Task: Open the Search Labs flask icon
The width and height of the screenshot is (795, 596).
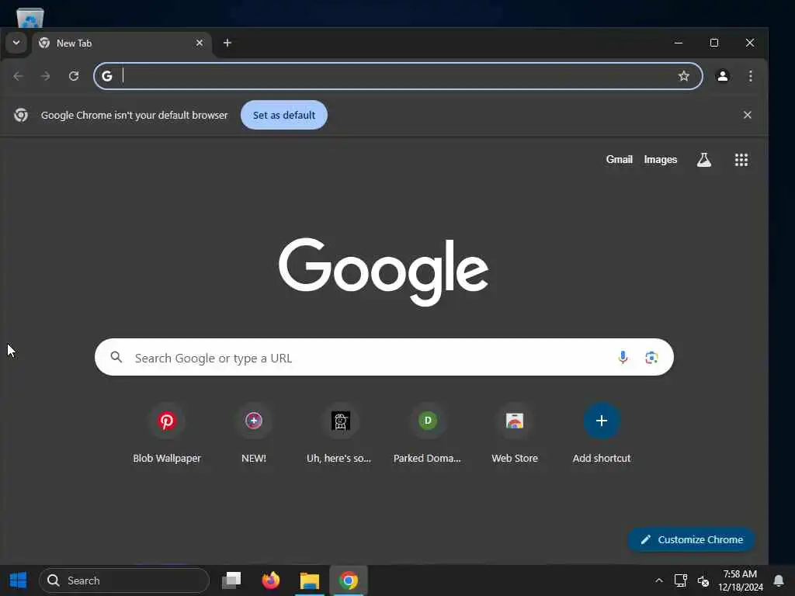Action: click(703, 160)
